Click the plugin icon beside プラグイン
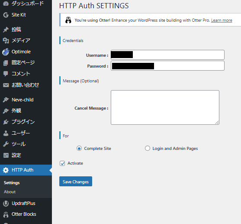This screenshot has width=241, height=224. [x=6, y=122]
